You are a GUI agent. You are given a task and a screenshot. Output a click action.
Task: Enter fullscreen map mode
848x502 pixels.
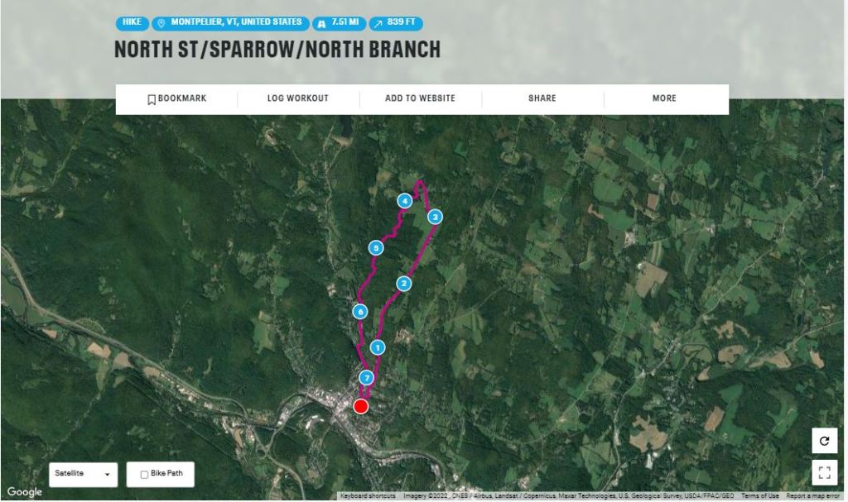coord(824,472)
